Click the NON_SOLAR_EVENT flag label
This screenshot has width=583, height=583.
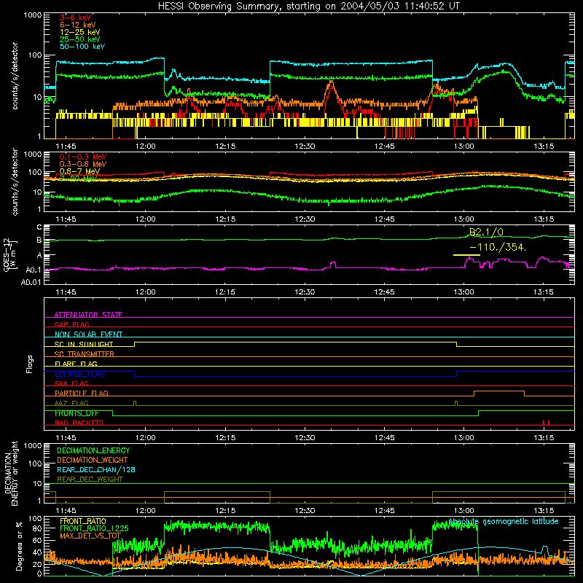(x=88, y=334)
